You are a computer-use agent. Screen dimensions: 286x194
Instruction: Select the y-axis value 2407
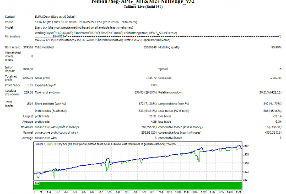246,146
